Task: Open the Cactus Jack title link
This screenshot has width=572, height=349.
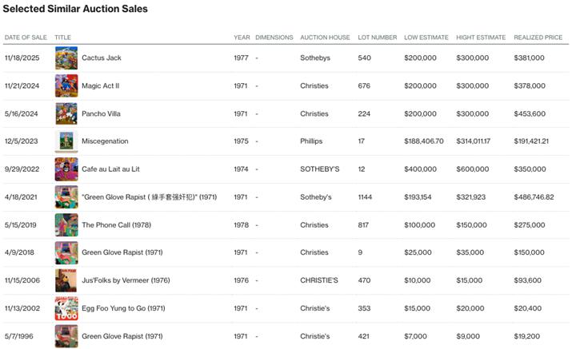Action: (102, 58)
